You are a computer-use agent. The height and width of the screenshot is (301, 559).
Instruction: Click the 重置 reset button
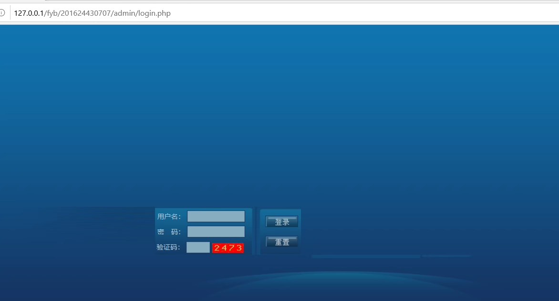(281, 242)
